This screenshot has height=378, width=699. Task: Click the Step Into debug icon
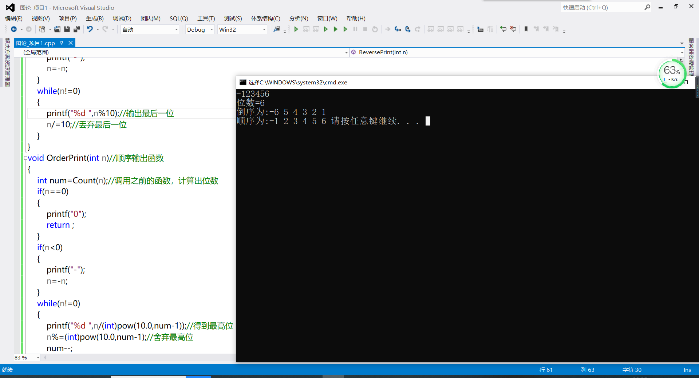coord(398,29)
